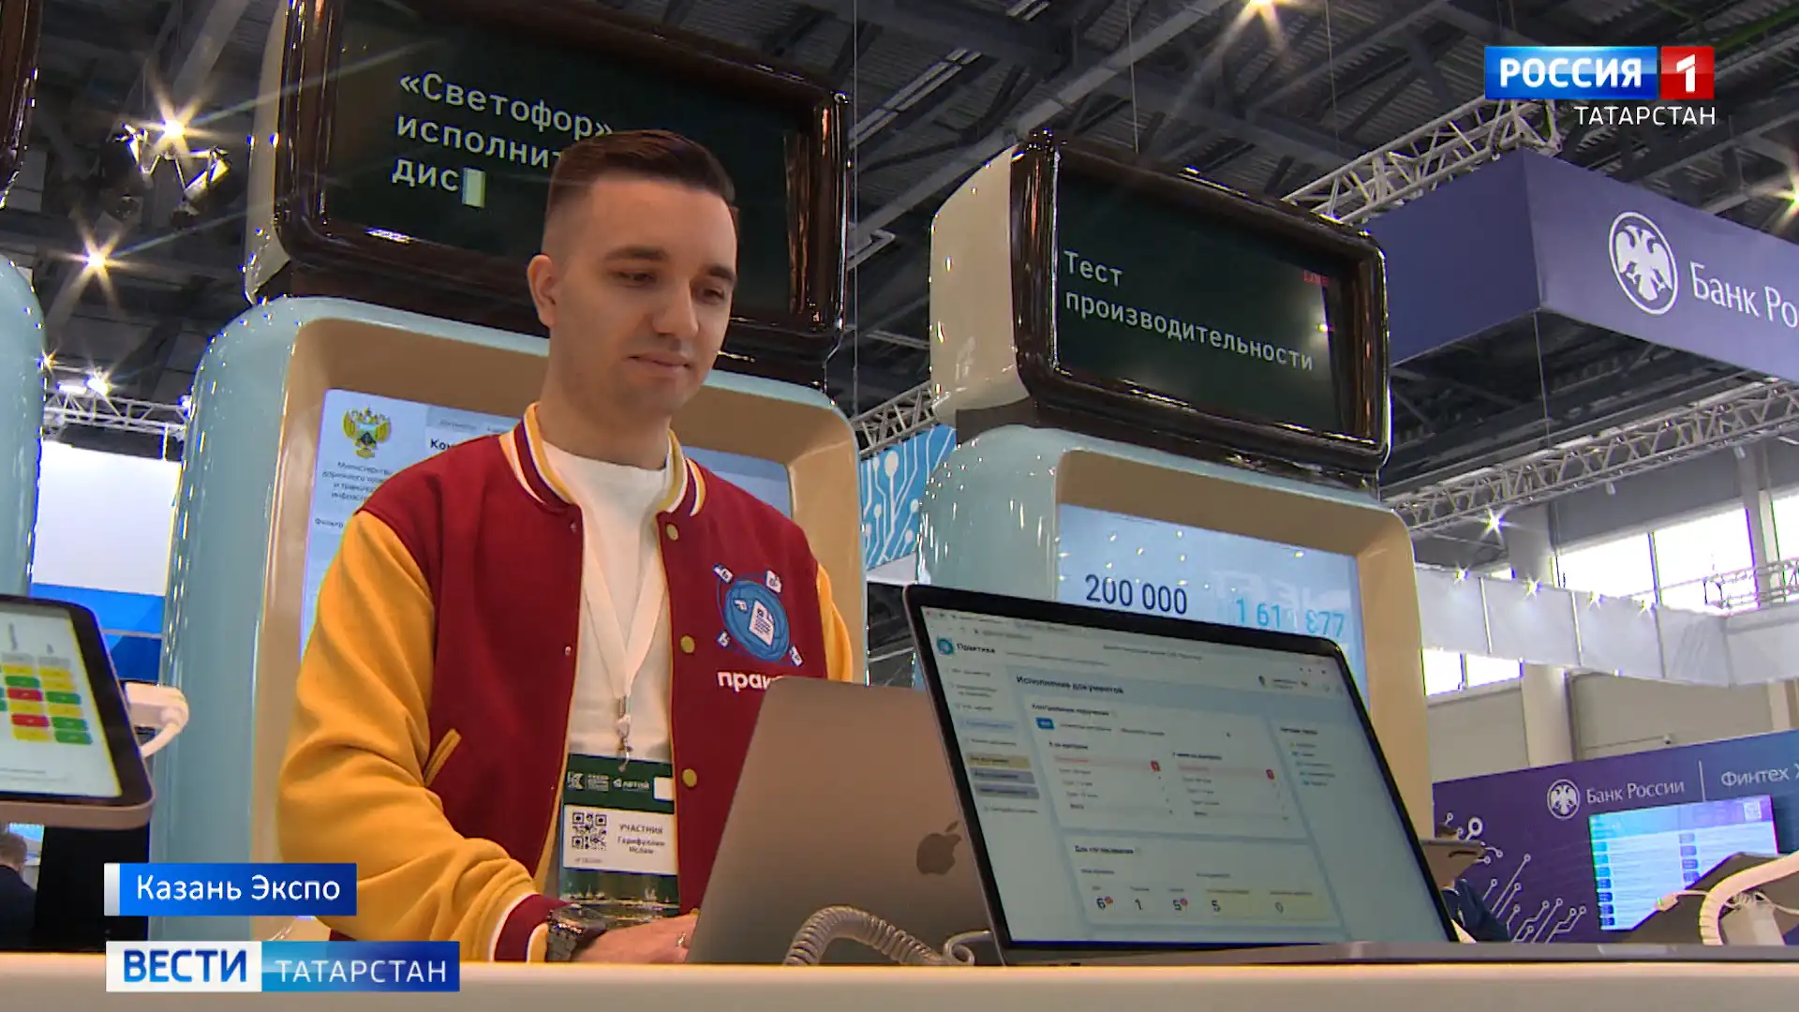Image resolution: width=1799 pixels, height=1012 pixels.
Task: Select the blue Все filter tab
Action: 1045,723
